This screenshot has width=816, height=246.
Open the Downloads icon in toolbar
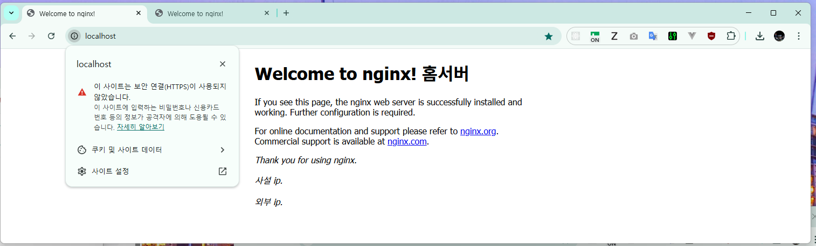coord(760,36)
